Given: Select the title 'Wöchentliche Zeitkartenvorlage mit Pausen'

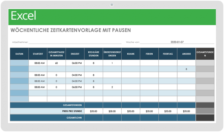Looking at the screenshot, I should tap(71, 30).
